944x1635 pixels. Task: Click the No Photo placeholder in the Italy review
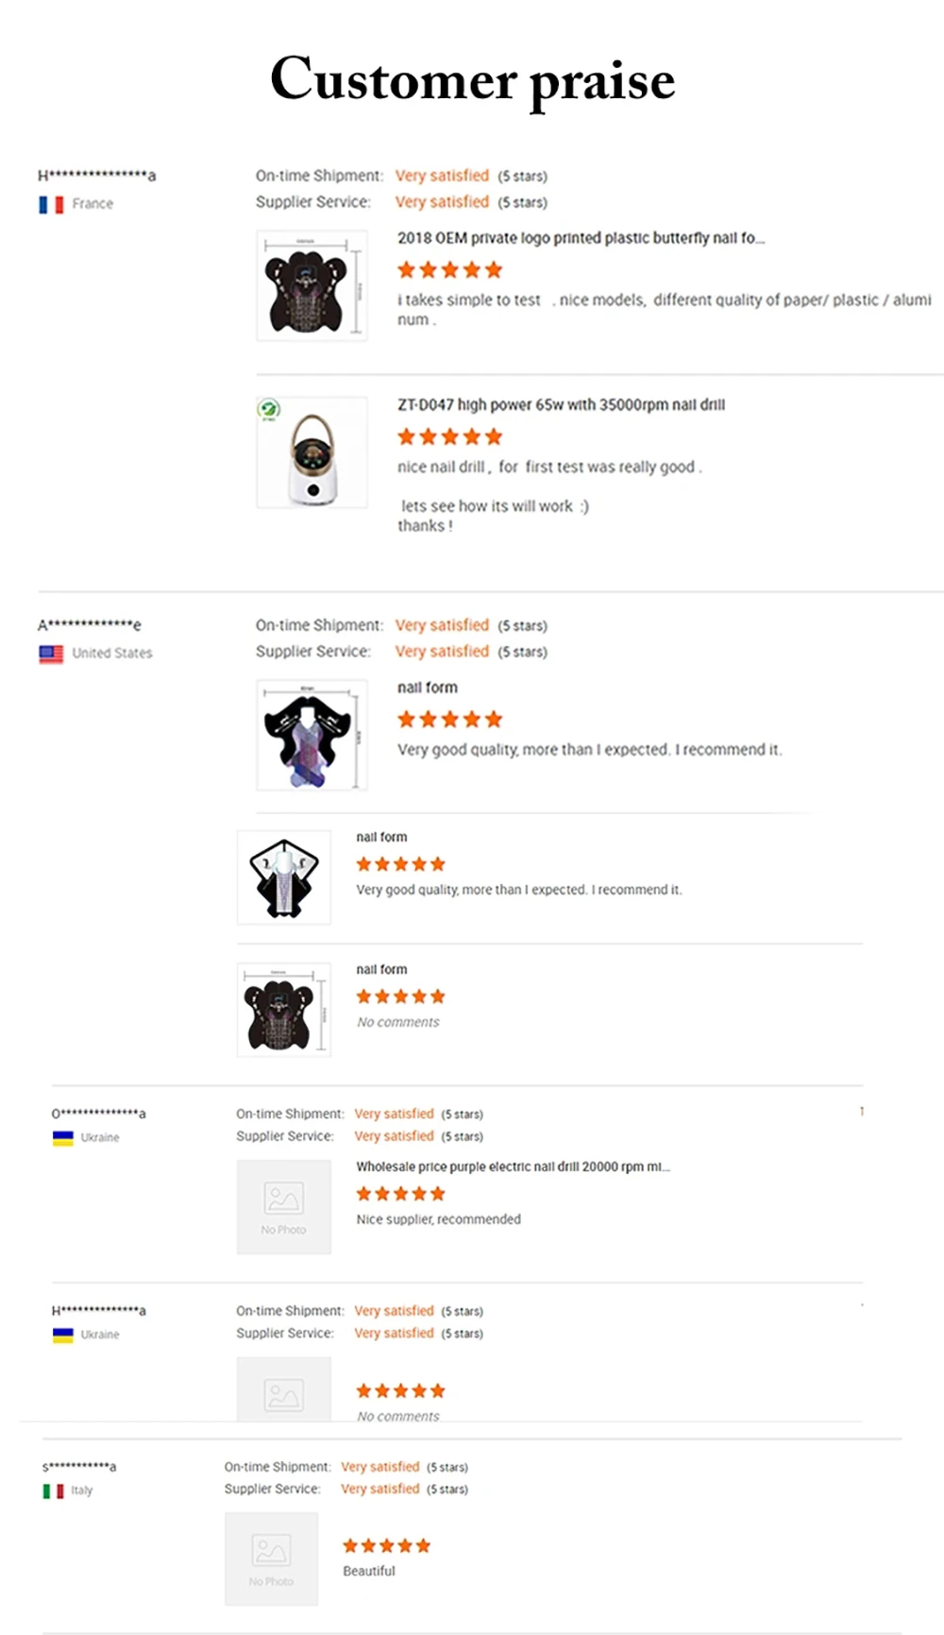pos(271,1558)
